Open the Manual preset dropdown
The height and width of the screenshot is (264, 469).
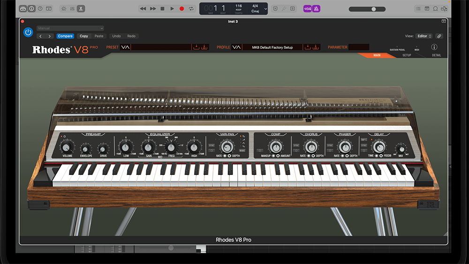pyautogui.click(x=70, y=28)
